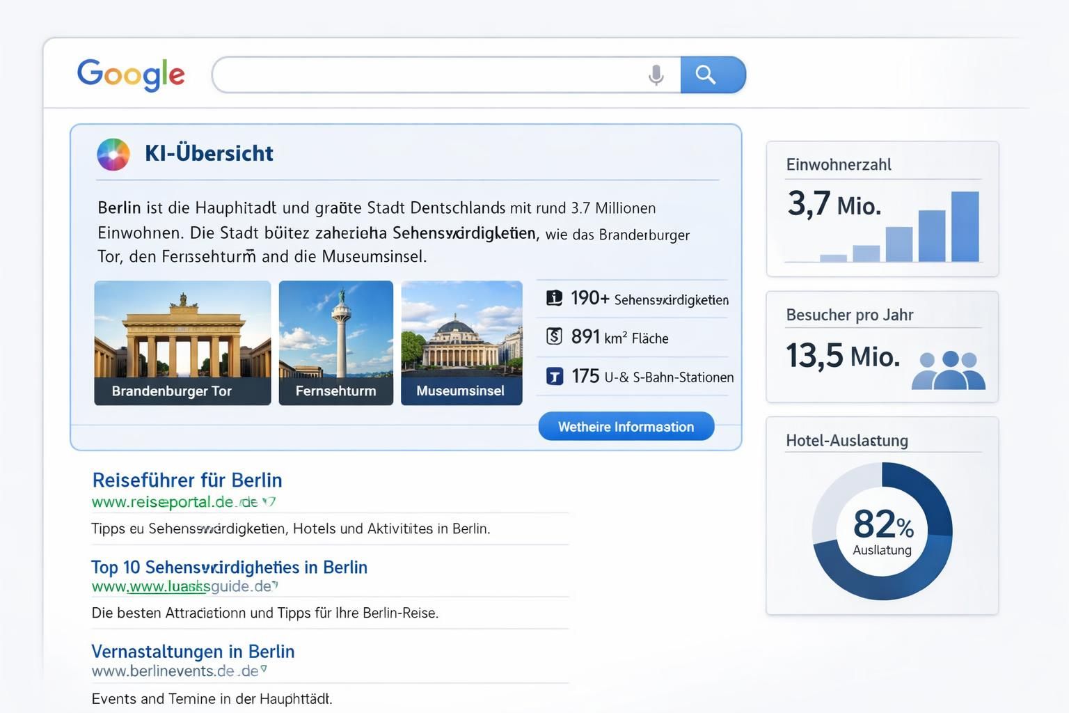Click the colorful KI-Übersicht circle icon
Image resolution: width=1069 pixels, height=713 pixels.
pyautogui.click(x=113, y=154)
